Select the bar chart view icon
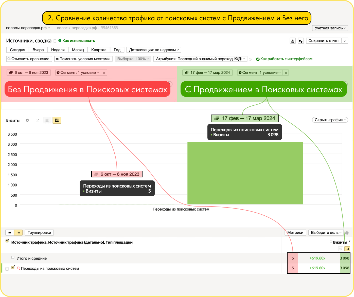The height and width of the screenshot is (297, 354). click(57, 120)
